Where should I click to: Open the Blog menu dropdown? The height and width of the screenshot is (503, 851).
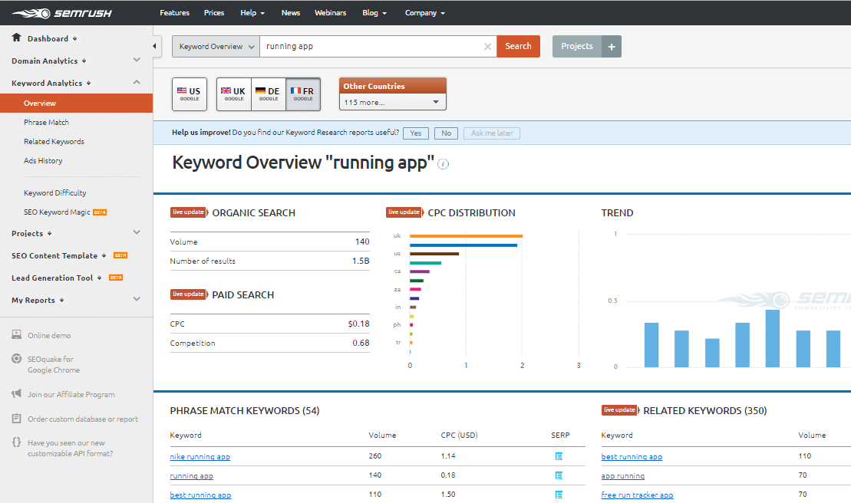coord(374,13)
